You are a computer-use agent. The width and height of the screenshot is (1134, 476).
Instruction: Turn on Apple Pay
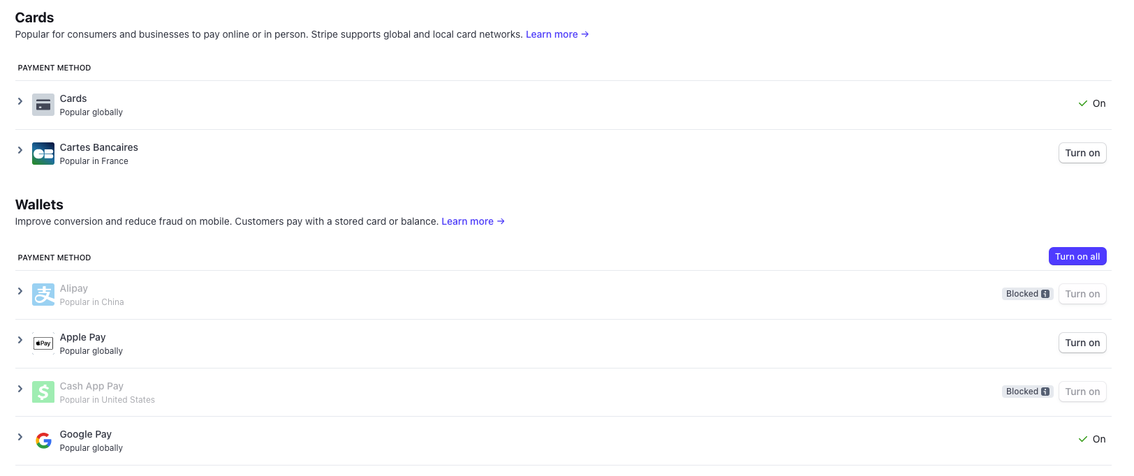coord(1082,343)
